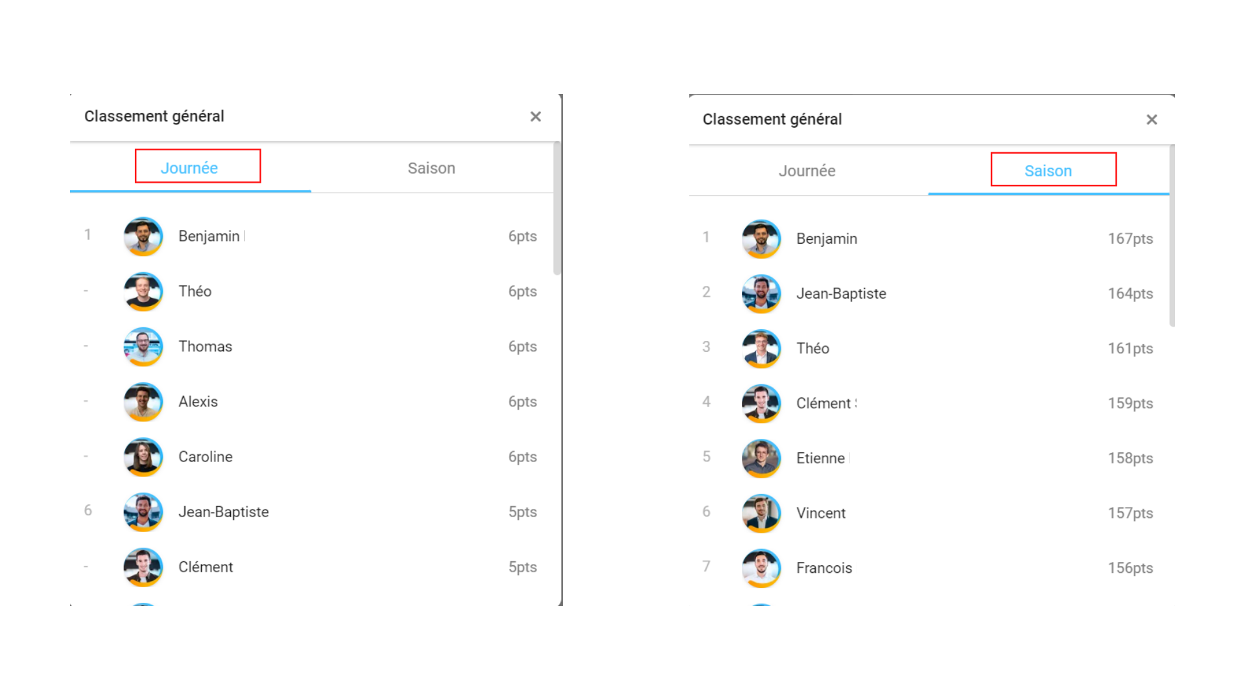Click Clément's name in the season ranking
This screenshot has width=1245, height=700.
(x=823, y=403)
